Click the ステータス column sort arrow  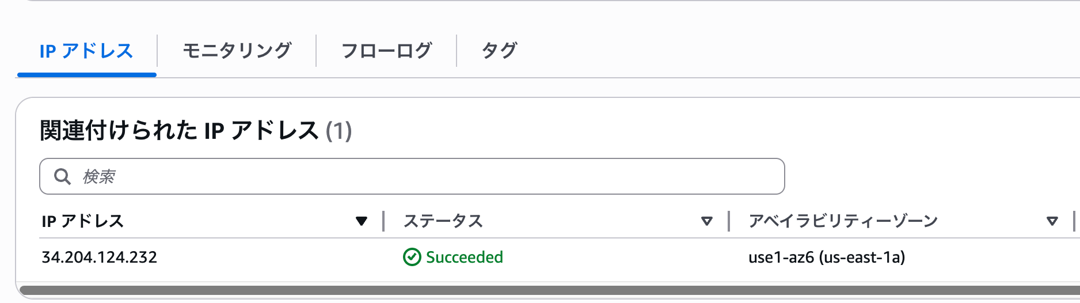pyautogui.click(x=706, y=221)
